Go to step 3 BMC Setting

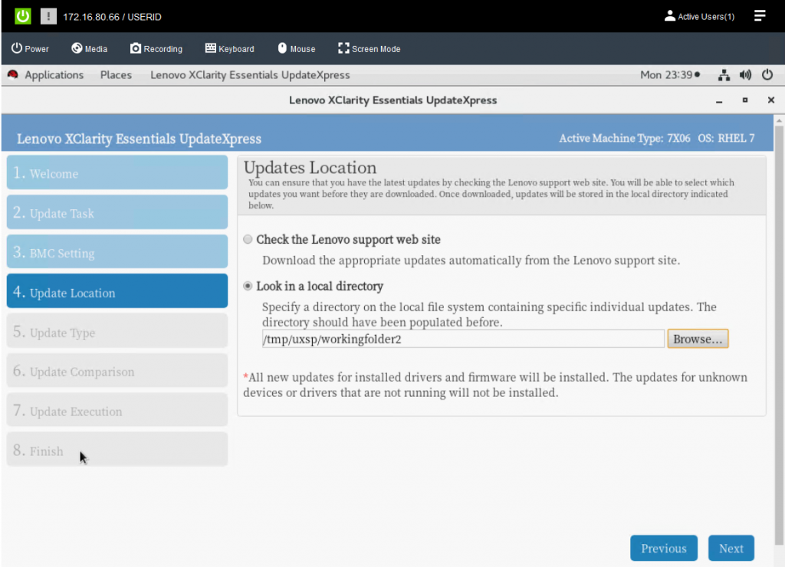(x=117, y=252)
